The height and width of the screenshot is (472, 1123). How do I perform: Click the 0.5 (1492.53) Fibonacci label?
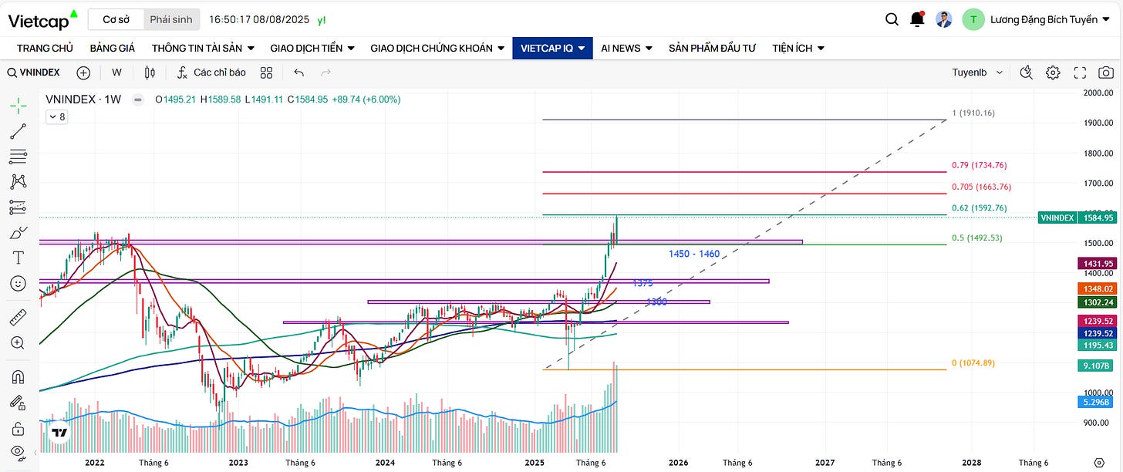[x=977, y=238]
